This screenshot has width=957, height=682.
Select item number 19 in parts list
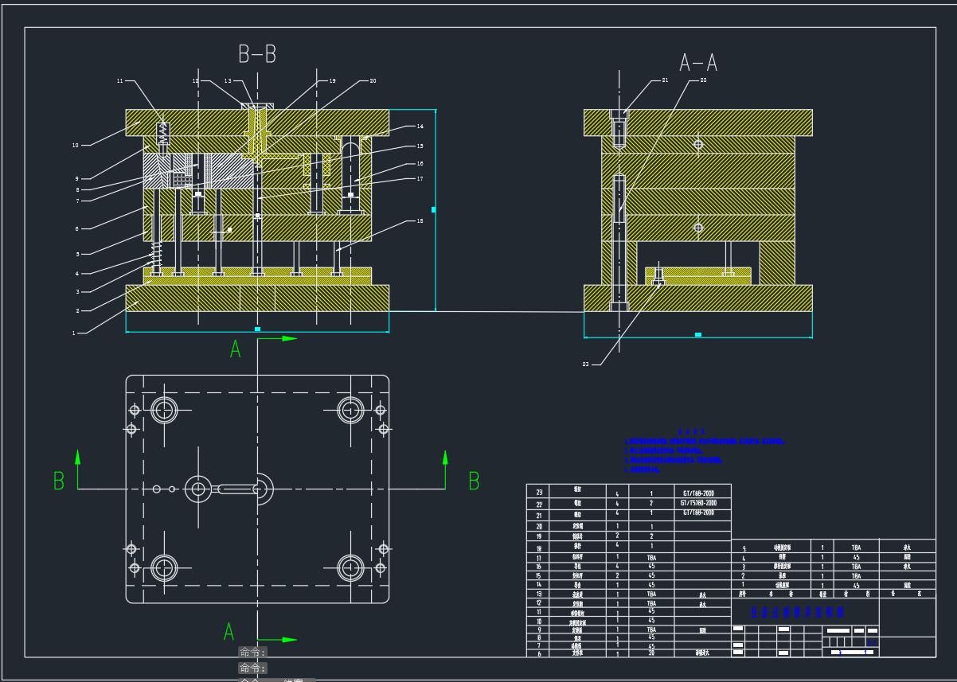tap(540, 537)
